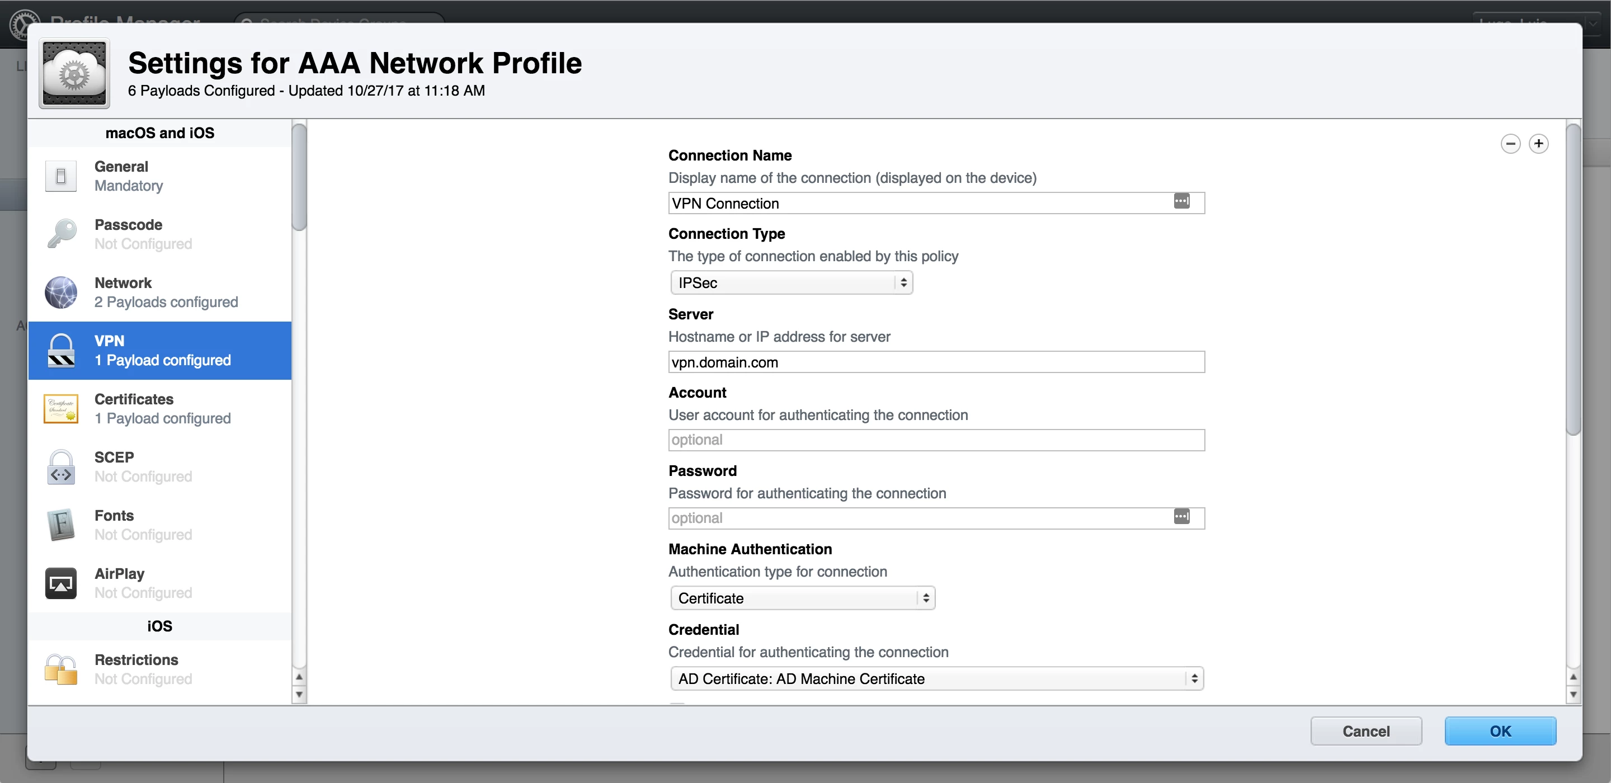Image resolution: width=1611 pixels, height=783 pixels.
Task: Expand Credential AD Certificate dropdown
Action: pyautogui.click(x=936, y=678)
